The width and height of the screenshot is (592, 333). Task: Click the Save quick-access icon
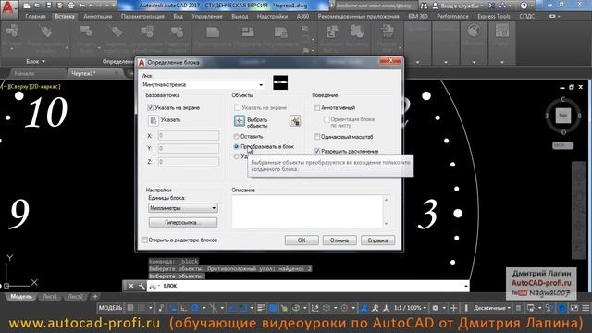49,6
